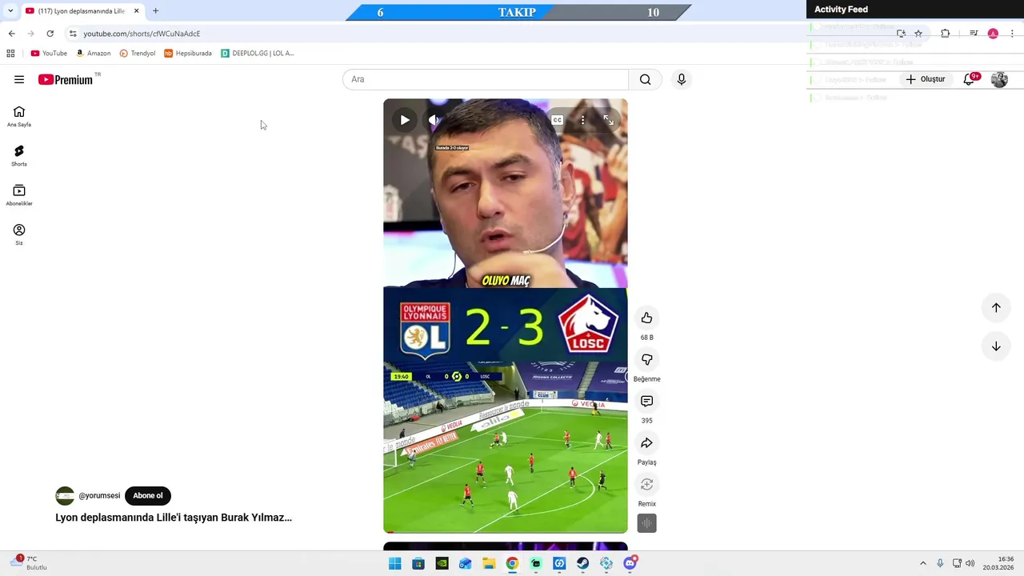Image resolution: width=1024 pixels, height=576 pixels.
Task: Open Remix for this Short
Action: click(x=646, y=484)
